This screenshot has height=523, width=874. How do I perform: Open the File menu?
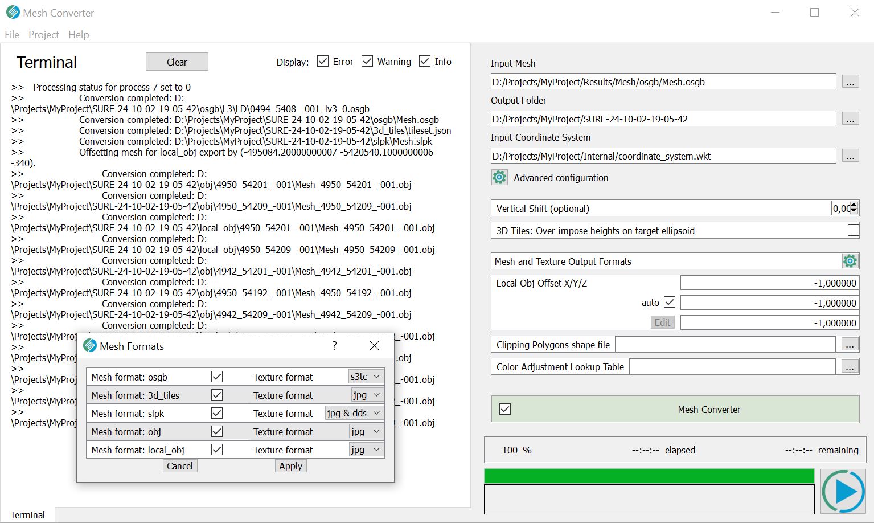[x=12, y=34]
